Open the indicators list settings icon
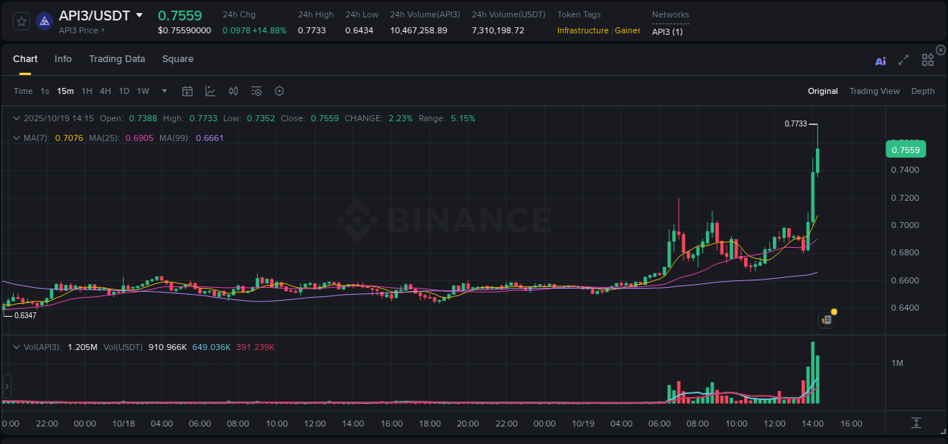 point(256,91)
